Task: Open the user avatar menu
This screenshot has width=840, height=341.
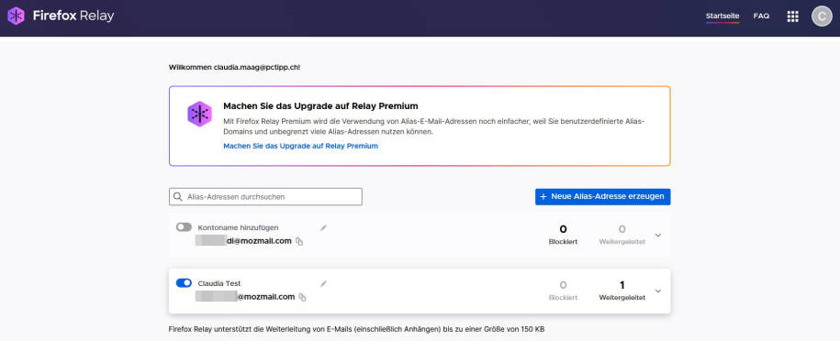Action: pos(822,16)
